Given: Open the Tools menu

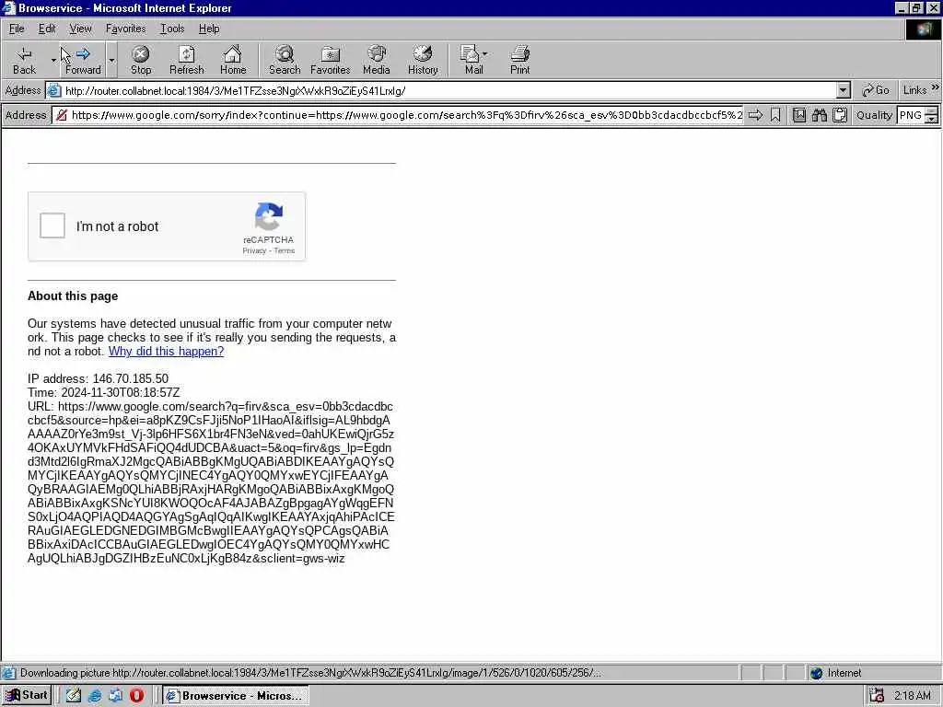Looking at the screenshot, I should (x=172, y=29).
